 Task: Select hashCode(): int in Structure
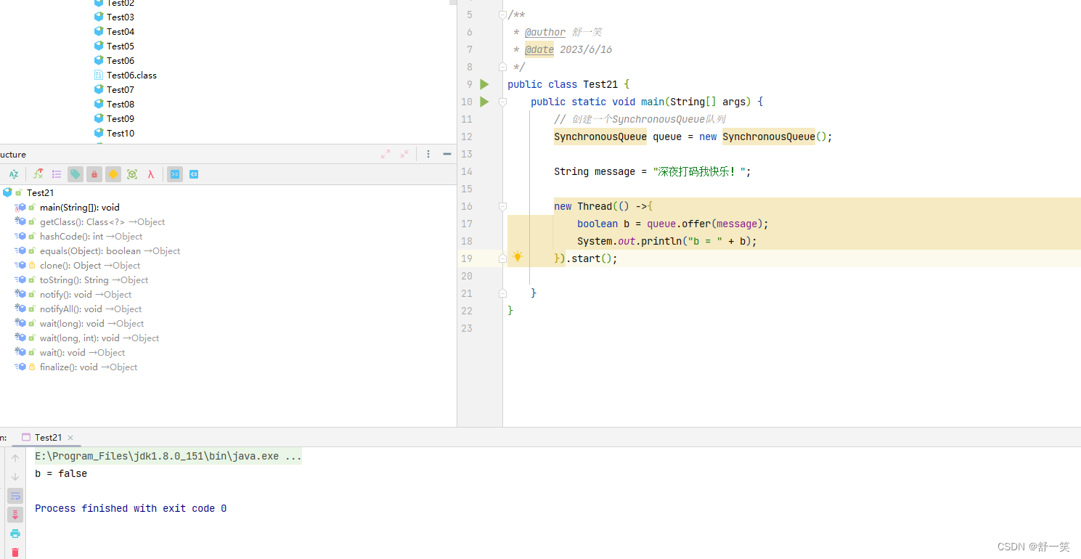click(91, 236)
